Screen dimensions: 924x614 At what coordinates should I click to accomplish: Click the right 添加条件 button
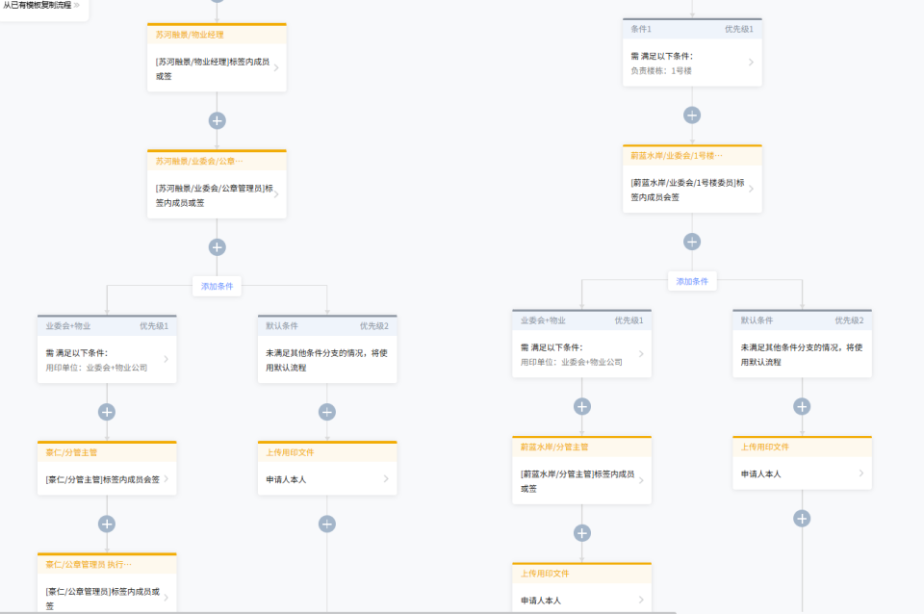click(x=692, y=281)
